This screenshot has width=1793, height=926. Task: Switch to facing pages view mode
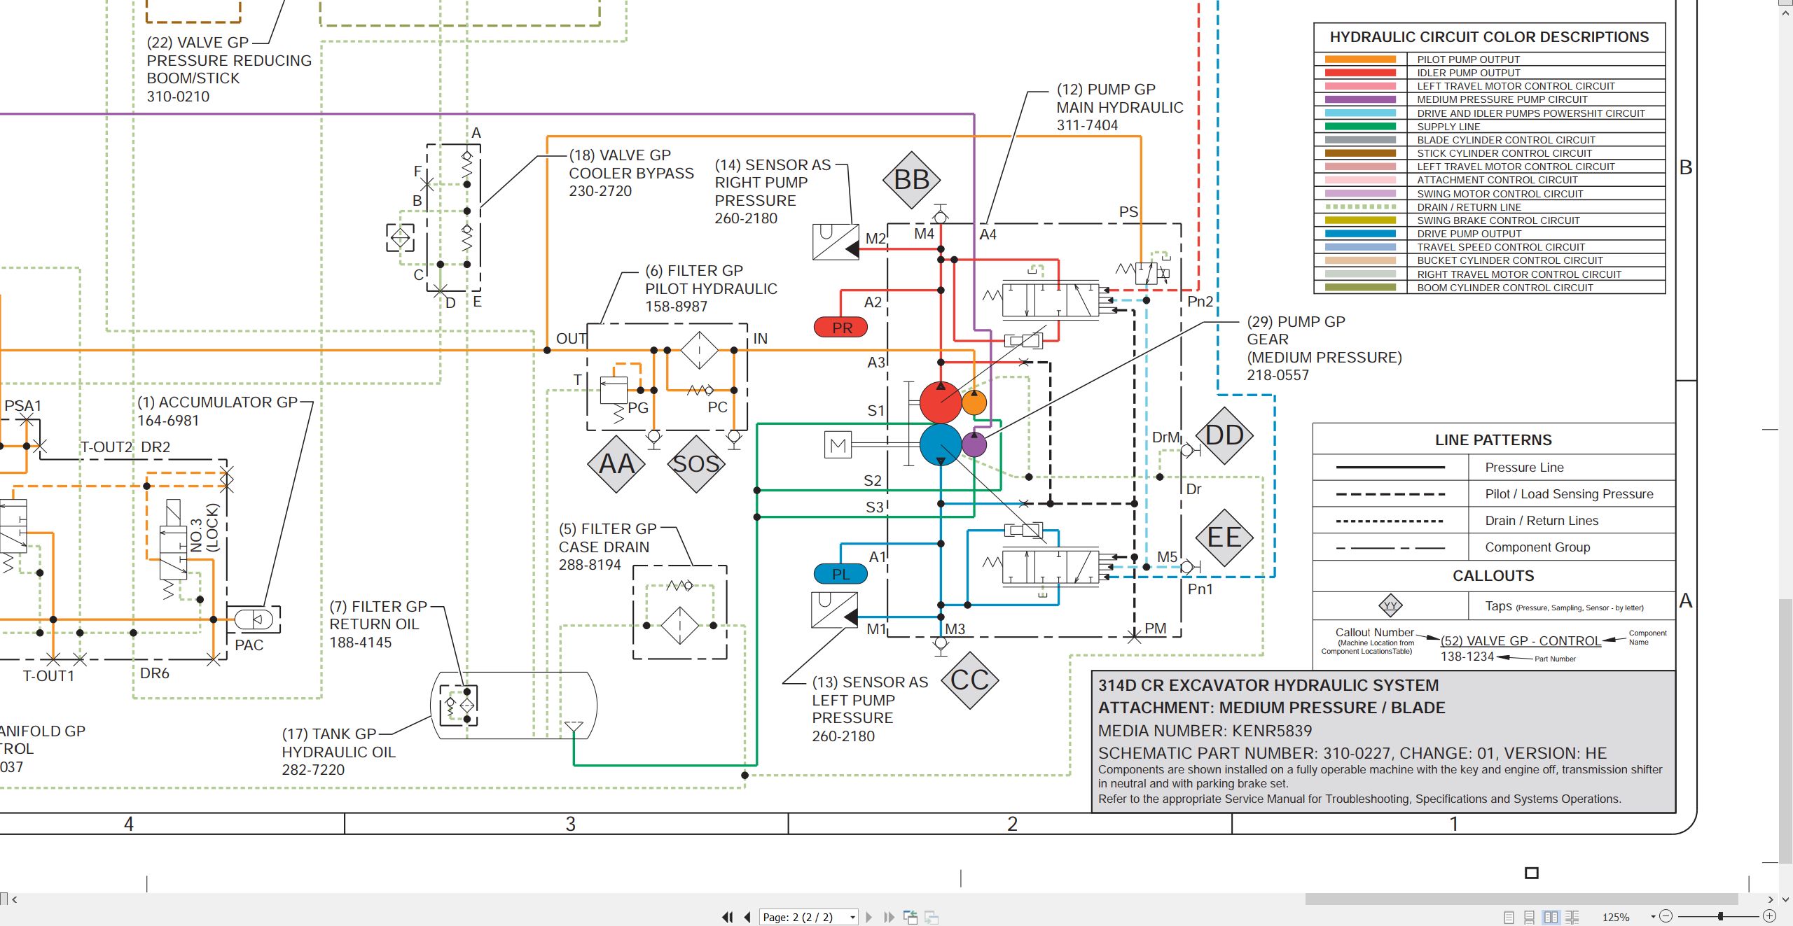coord(1551,917)
